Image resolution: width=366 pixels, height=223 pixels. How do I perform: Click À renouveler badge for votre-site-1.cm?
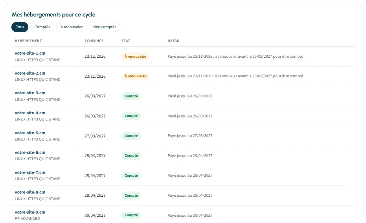coord(135,57)
